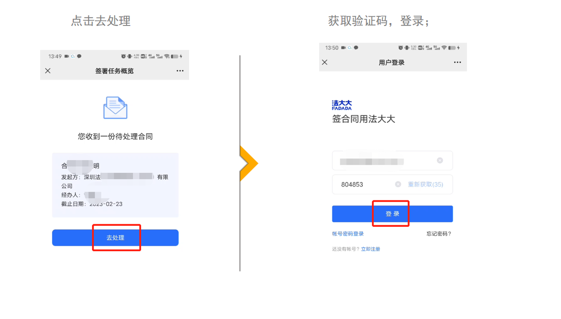Click the 签署任务概览 title text

115,71
